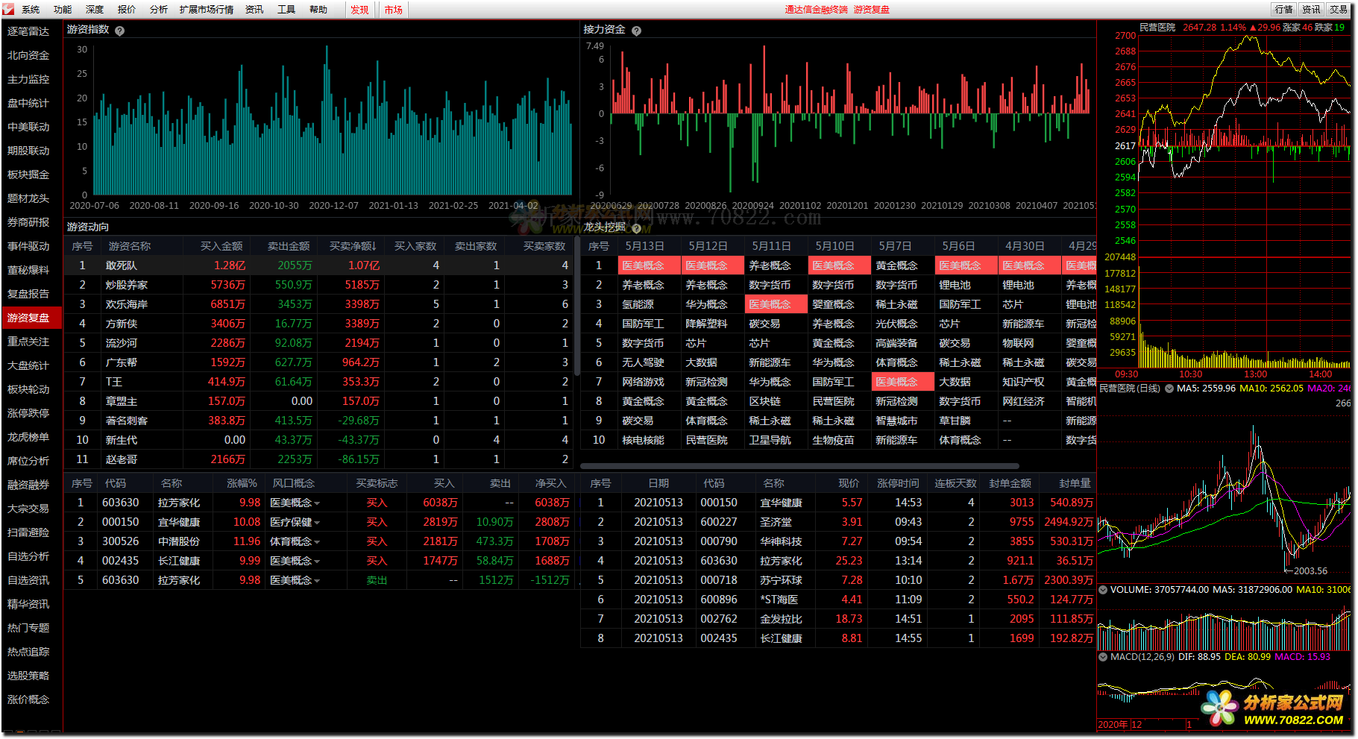Expand indicator menu beside 民营医院(日线)
This screenshot has width=1358, height=739.
pos(1169,389)
